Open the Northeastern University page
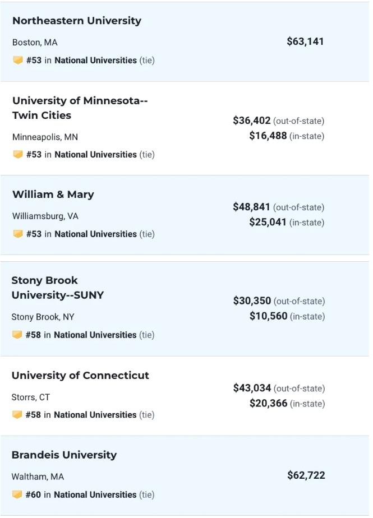 (77, 21)
